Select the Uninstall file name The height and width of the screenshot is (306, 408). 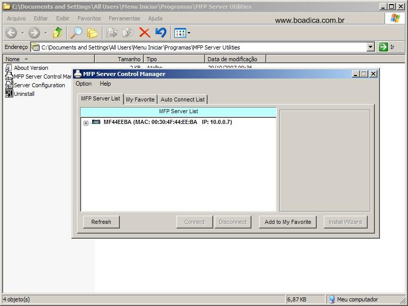coord(24,94)
